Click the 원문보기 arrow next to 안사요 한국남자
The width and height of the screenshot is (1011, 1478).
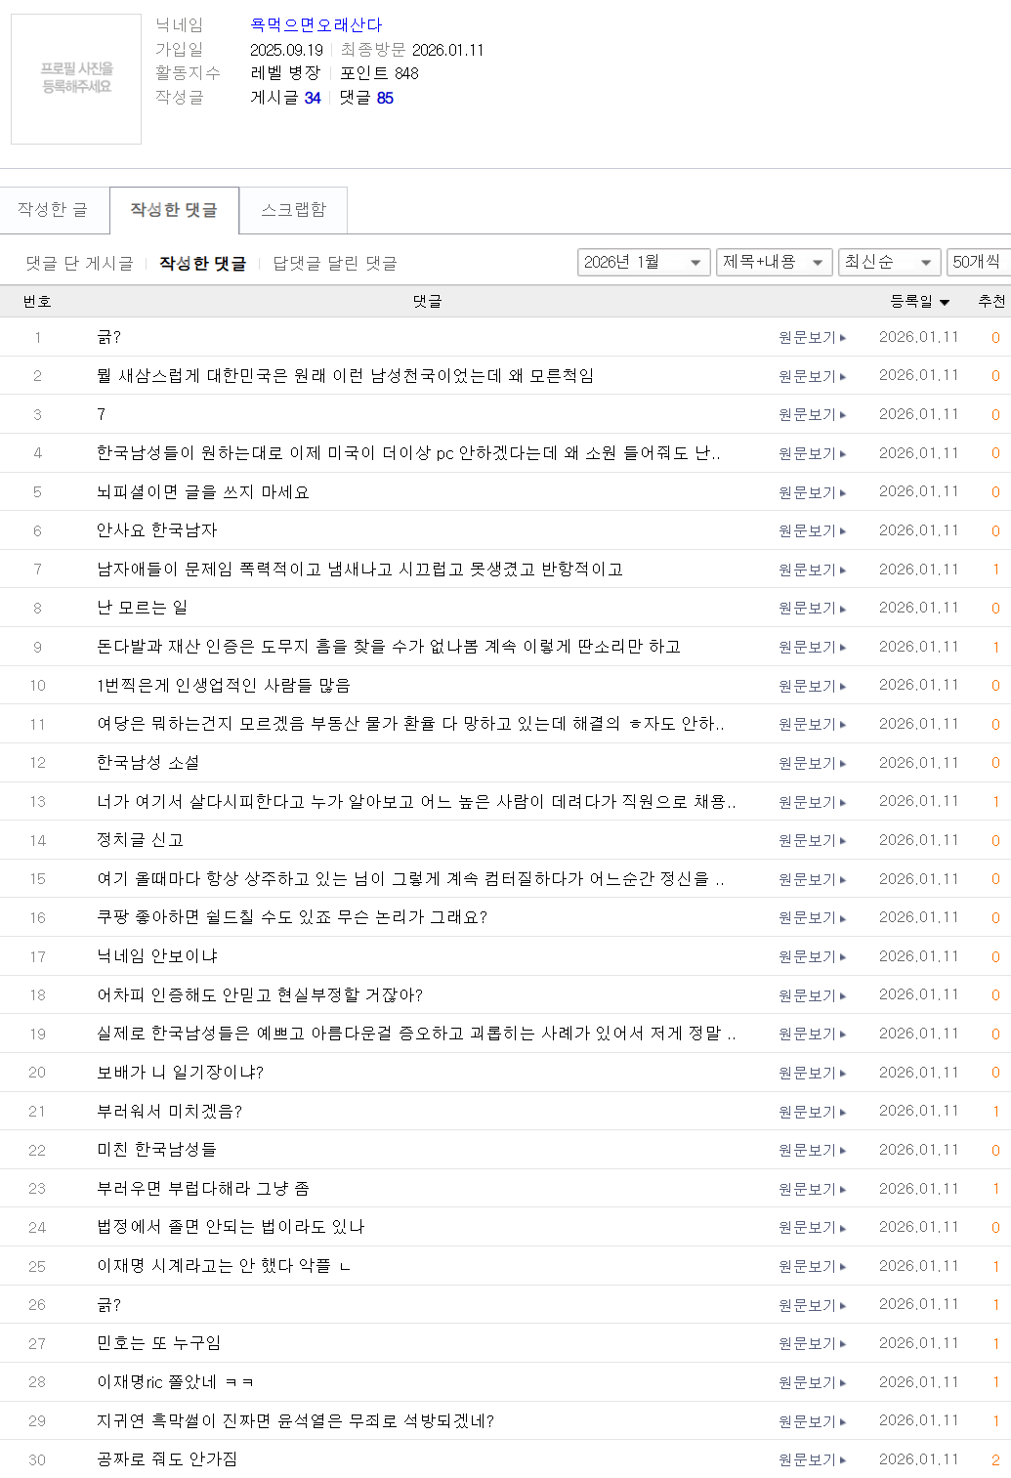[842, 529]
